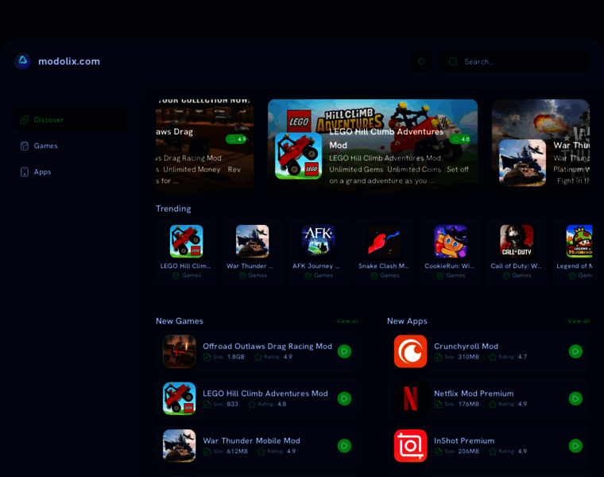Click the modolix.com logo icon

[23, 61]
